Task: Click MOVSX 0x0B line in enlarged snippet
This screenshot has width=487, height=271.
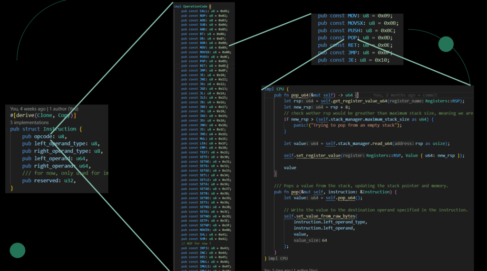Action: (358, 23)
